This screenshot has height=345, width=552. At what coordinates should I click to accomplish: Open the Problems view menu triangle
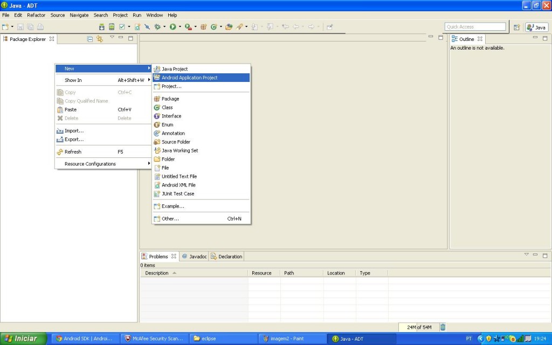point(526,254)
